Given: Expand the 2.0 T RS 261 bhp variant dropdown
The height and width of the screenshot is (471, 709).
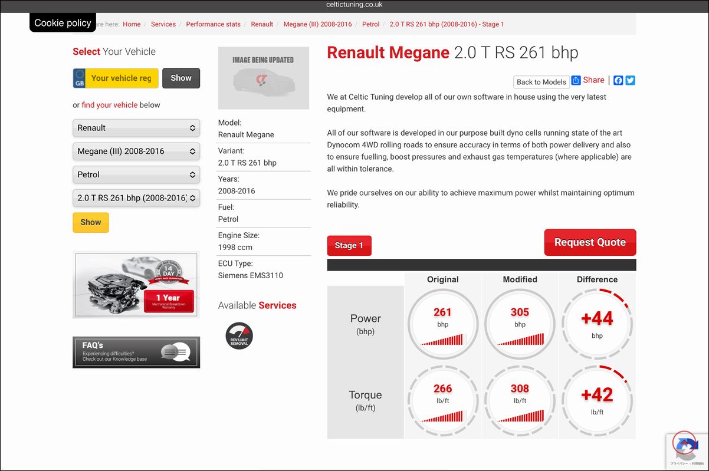Looking at the screenshot, I should [136, 198].
